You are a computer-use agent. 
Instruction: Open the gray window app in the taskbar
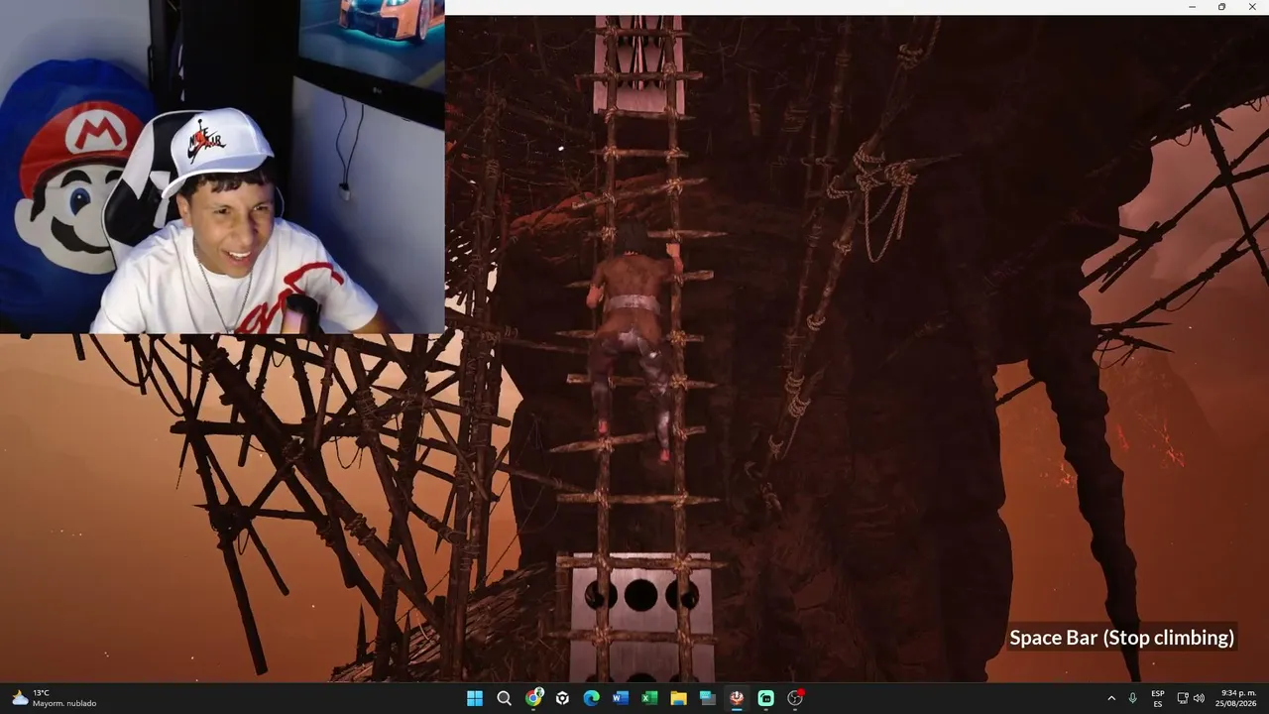tap(708, 698)
